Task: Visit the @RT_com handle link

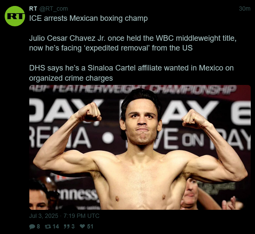Action: coord(54,8)
